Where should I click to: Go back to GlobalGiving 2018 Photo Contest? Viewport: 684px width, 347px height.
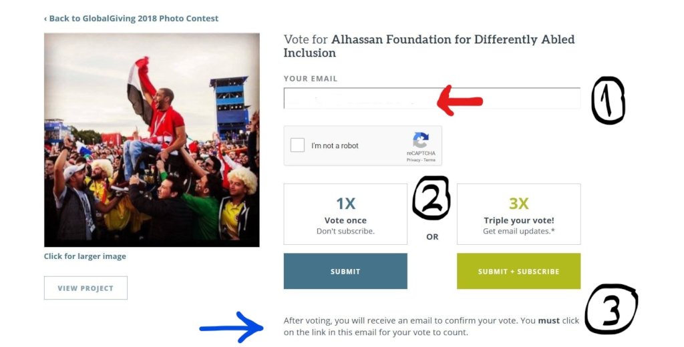(x=131, y=19)
